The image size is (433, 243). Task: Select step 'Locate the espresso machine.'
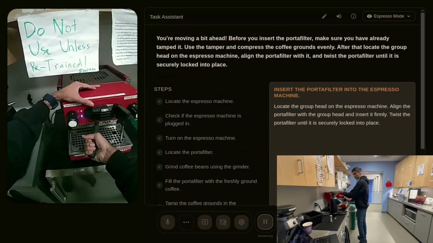tap(200, 101)
